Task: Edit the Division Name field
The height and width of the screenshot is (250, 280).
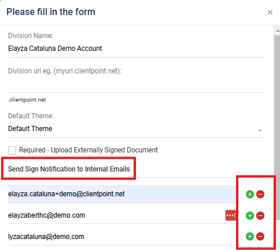Action: pos(137,48)
